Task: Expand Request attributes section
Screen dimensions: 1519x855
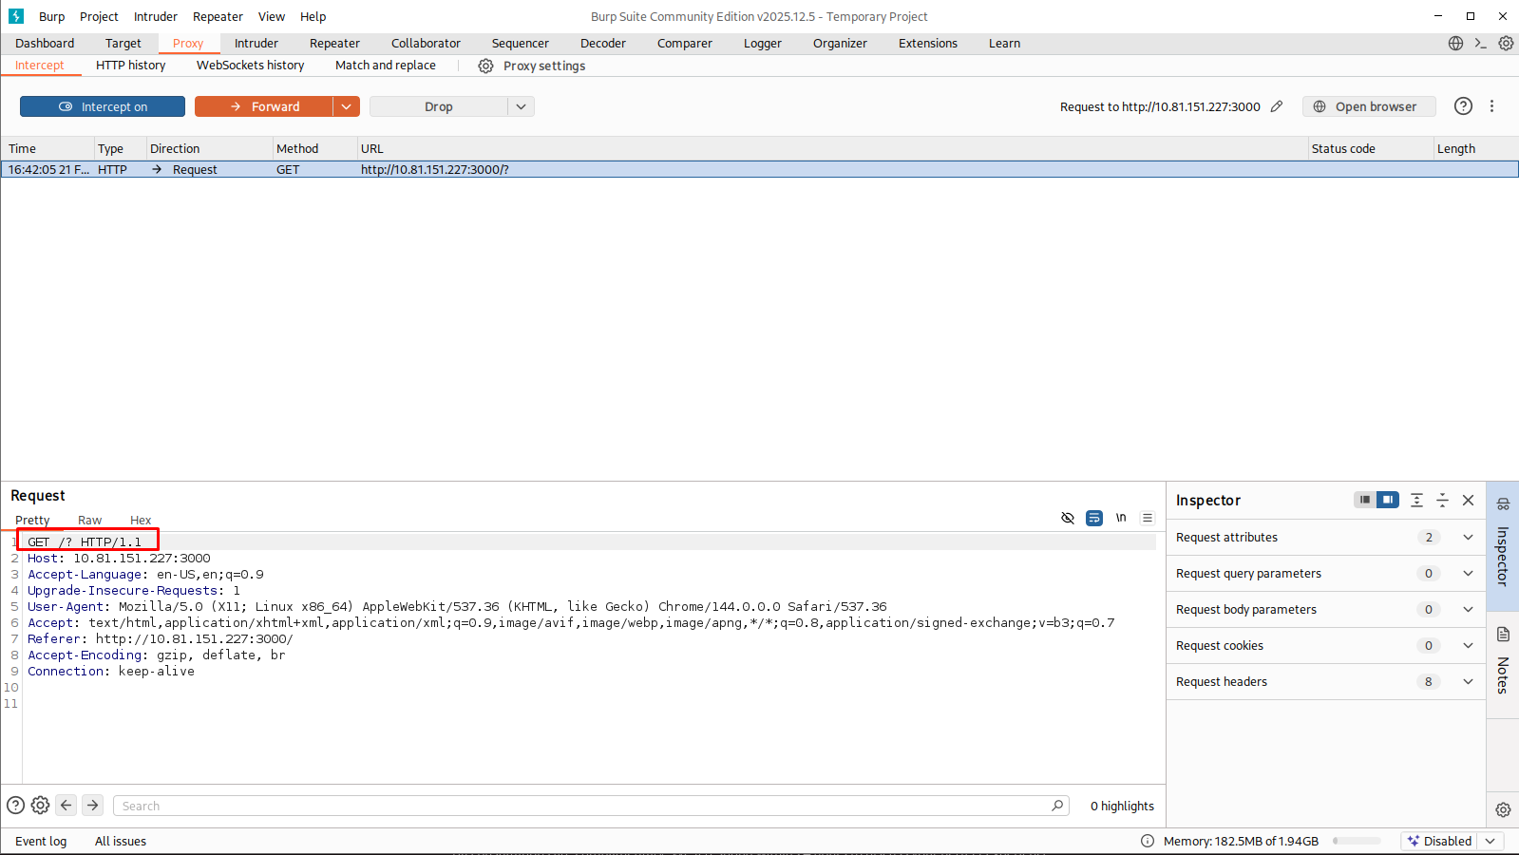Action: pos(1468,537)
